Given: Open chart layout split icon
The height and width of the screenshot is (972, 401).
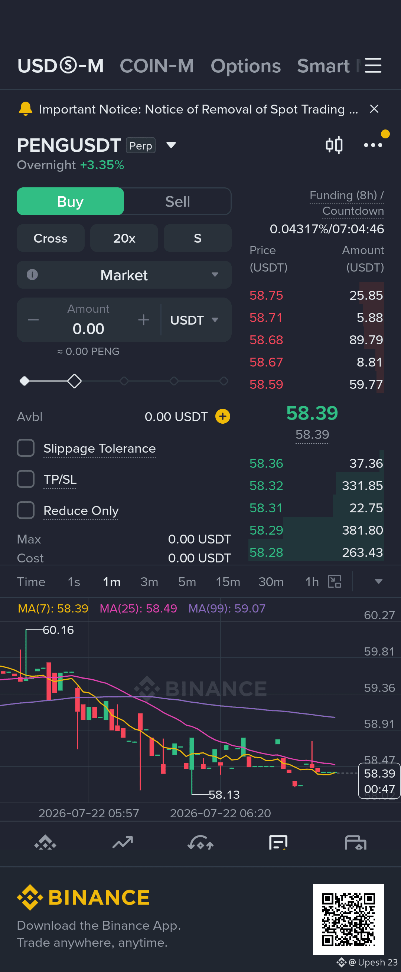Looking at the screenshot, I should pos(335,581).
